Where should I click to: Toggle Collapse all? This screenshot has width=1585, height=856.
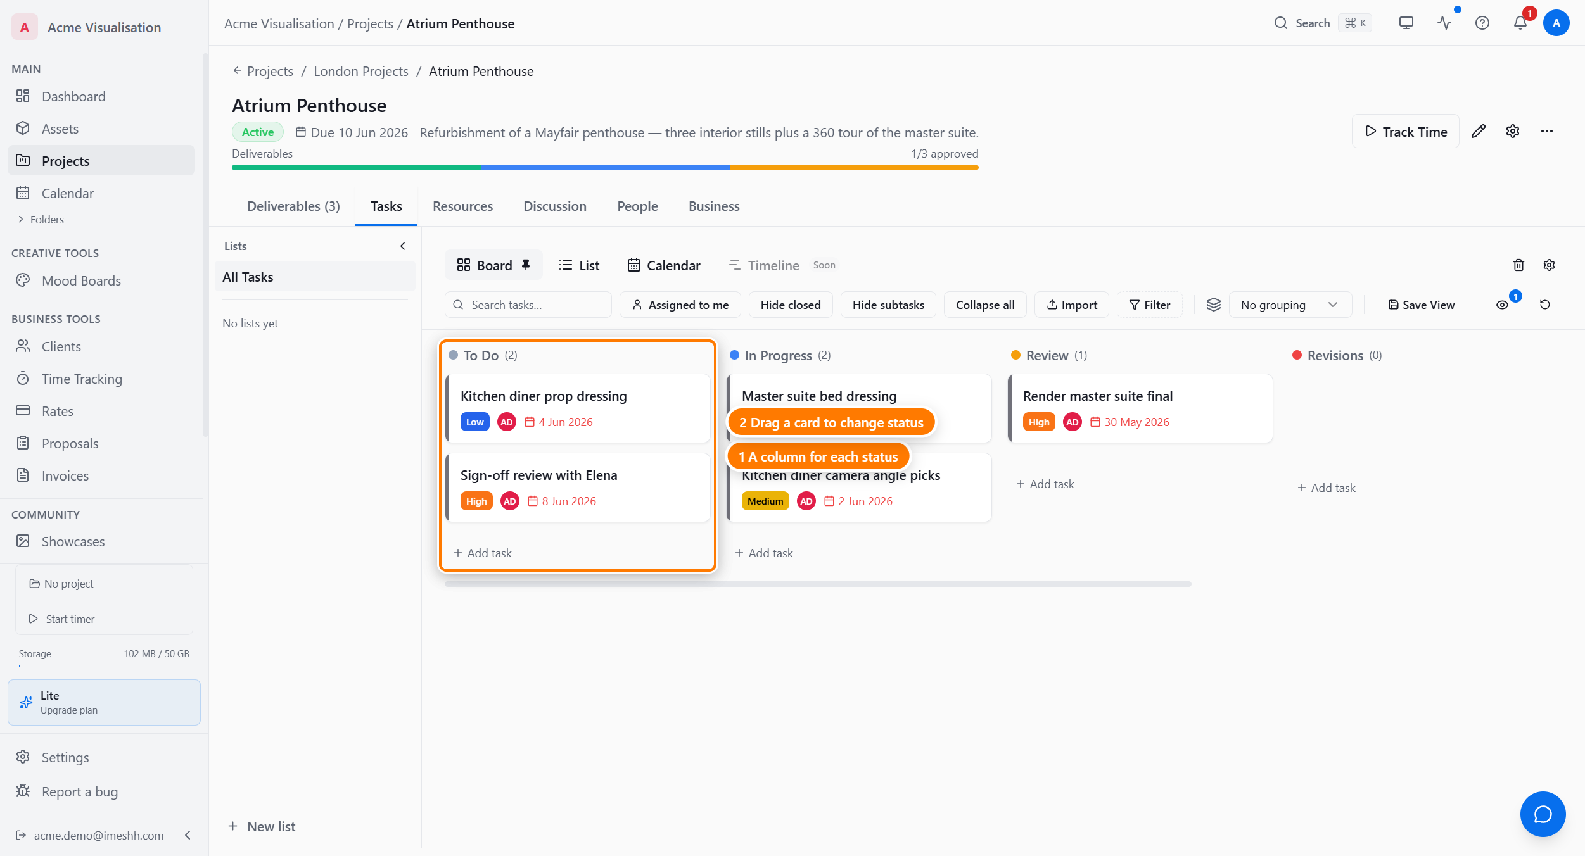point(984,305)
